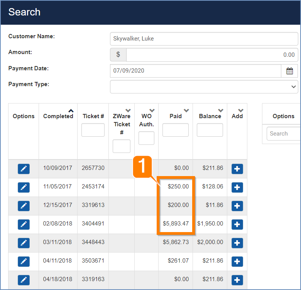Screen dimensions: 301x290
Task: Click the Amount input field
Action: [x=211, y=55]
